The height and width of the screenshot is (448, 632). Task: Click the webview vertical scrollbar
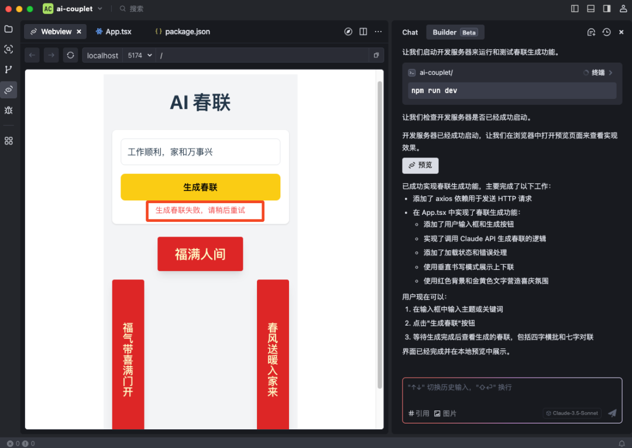(379, 235)
